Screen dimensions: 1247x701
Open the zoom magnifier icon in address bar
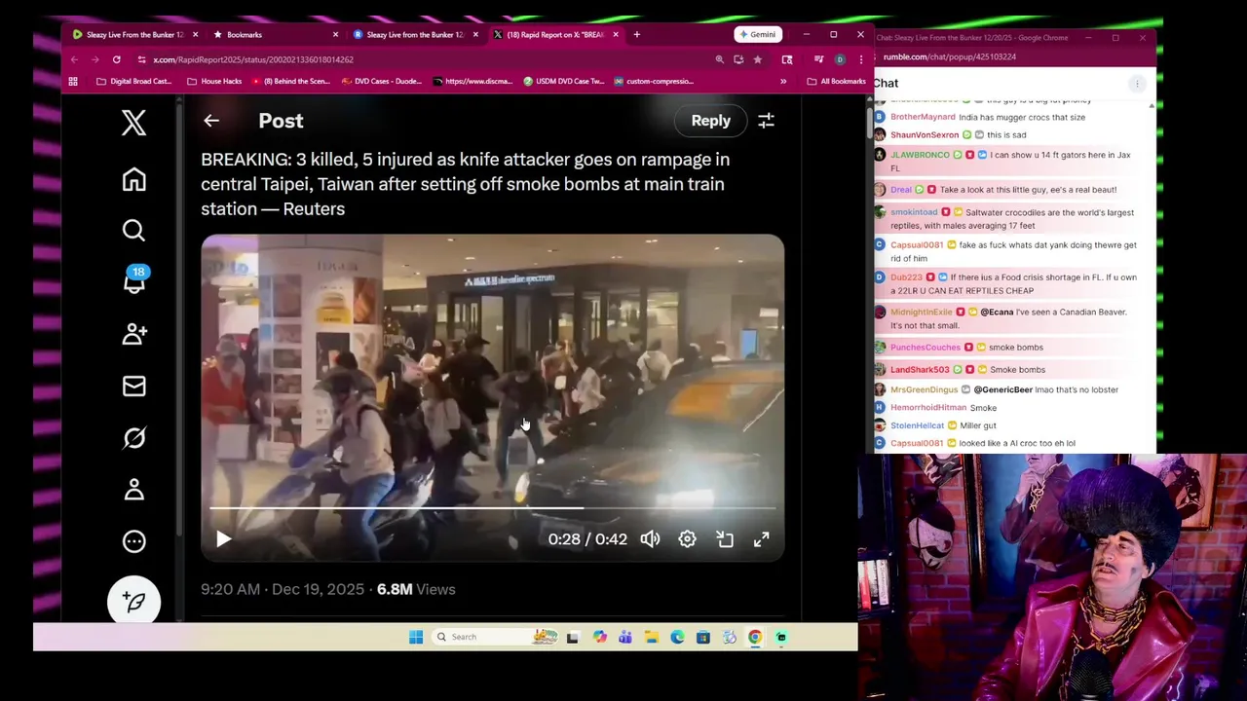tap(720, 59)
